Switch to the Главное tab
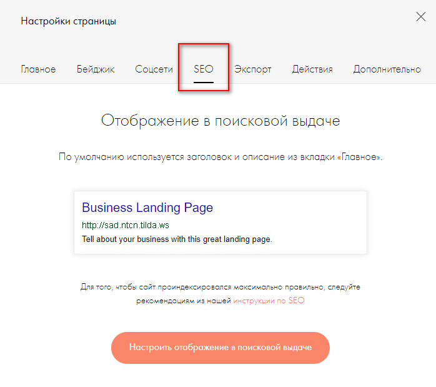This screenshot has height=387, width=436. click(38, 69)
